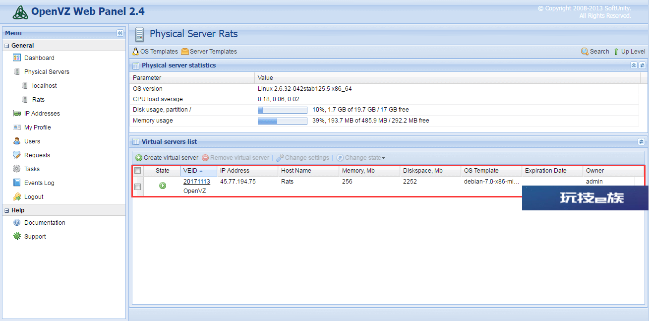Screen dimensions: 649x321
Task: Sort by the Host Name column header
Action: tap(308, 171)
